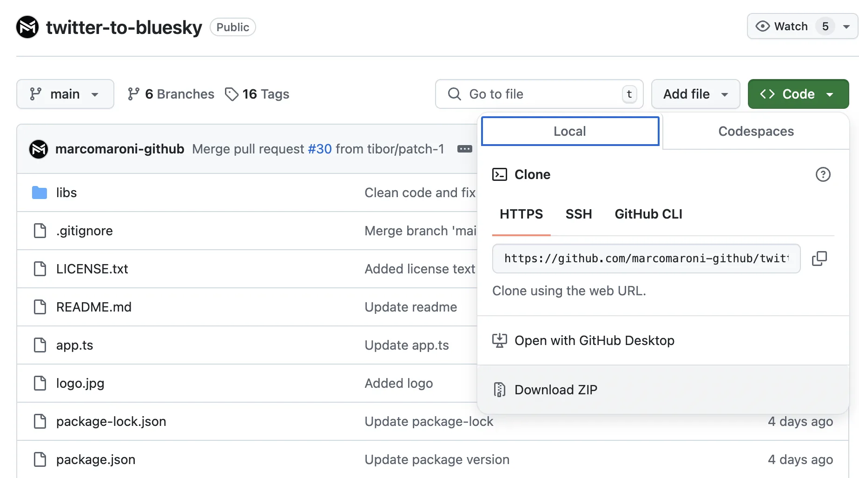Click the file icon beside LICENSE.txt
Viewport: 859px width, 478px height.
click(40, 269)
